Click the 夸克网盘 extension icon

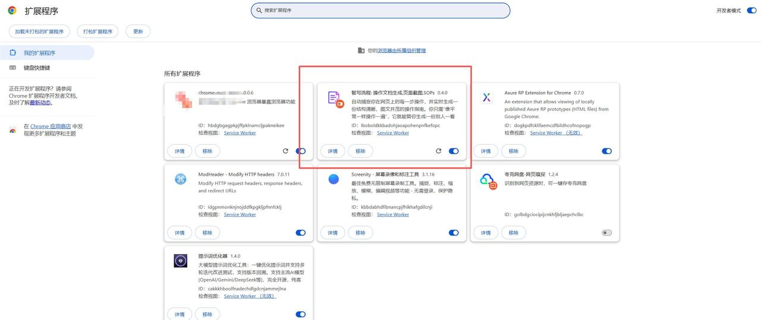coord(488,181)
